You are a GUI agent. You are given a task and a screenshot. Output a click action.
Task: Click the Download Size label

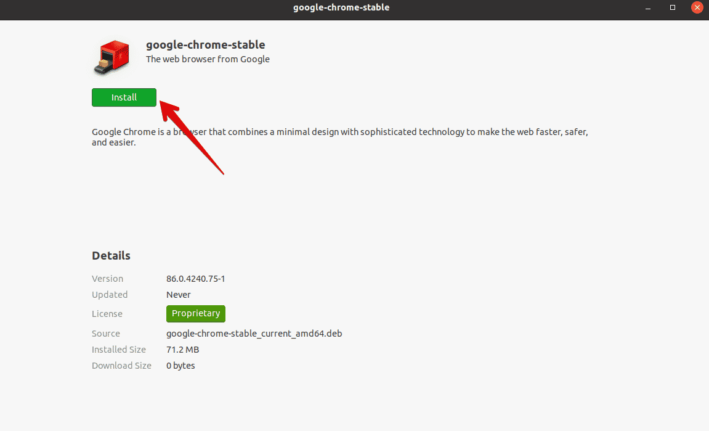click(121, 366)
